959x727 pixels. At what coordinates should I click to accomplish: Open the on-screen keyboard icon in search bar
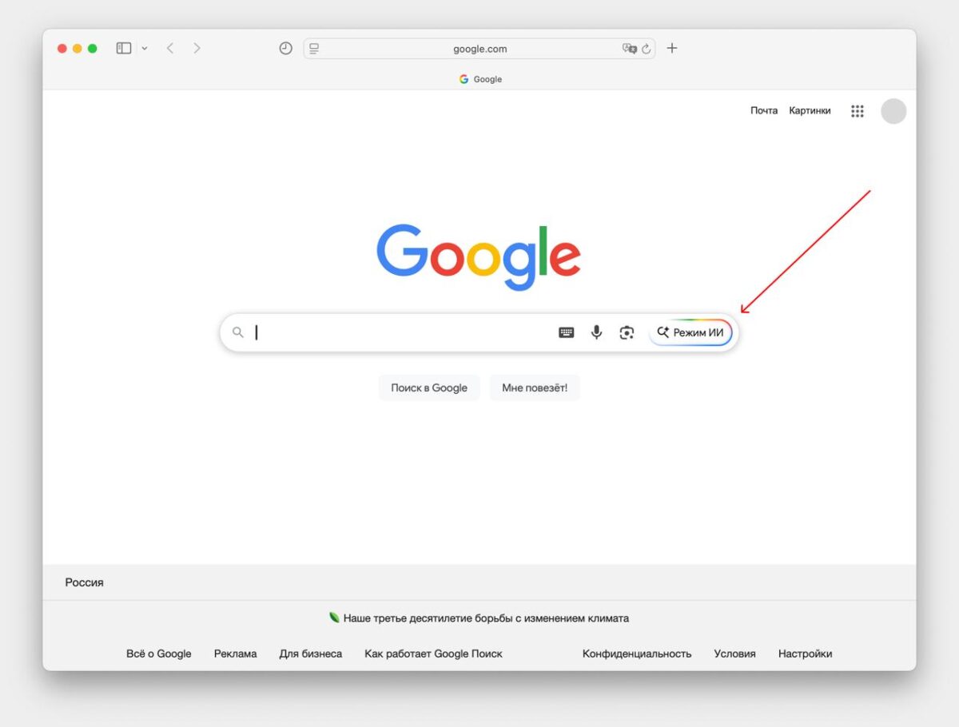566,332
